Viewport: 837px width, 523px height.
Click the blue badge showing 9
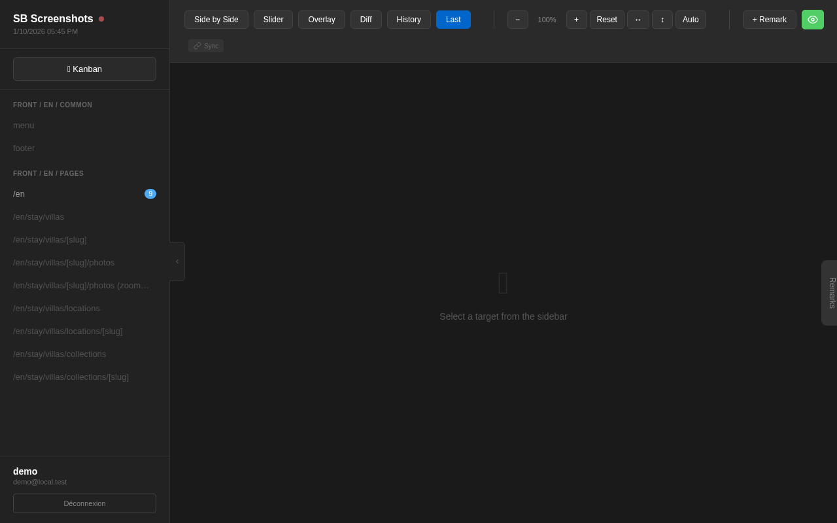[150, 194]
